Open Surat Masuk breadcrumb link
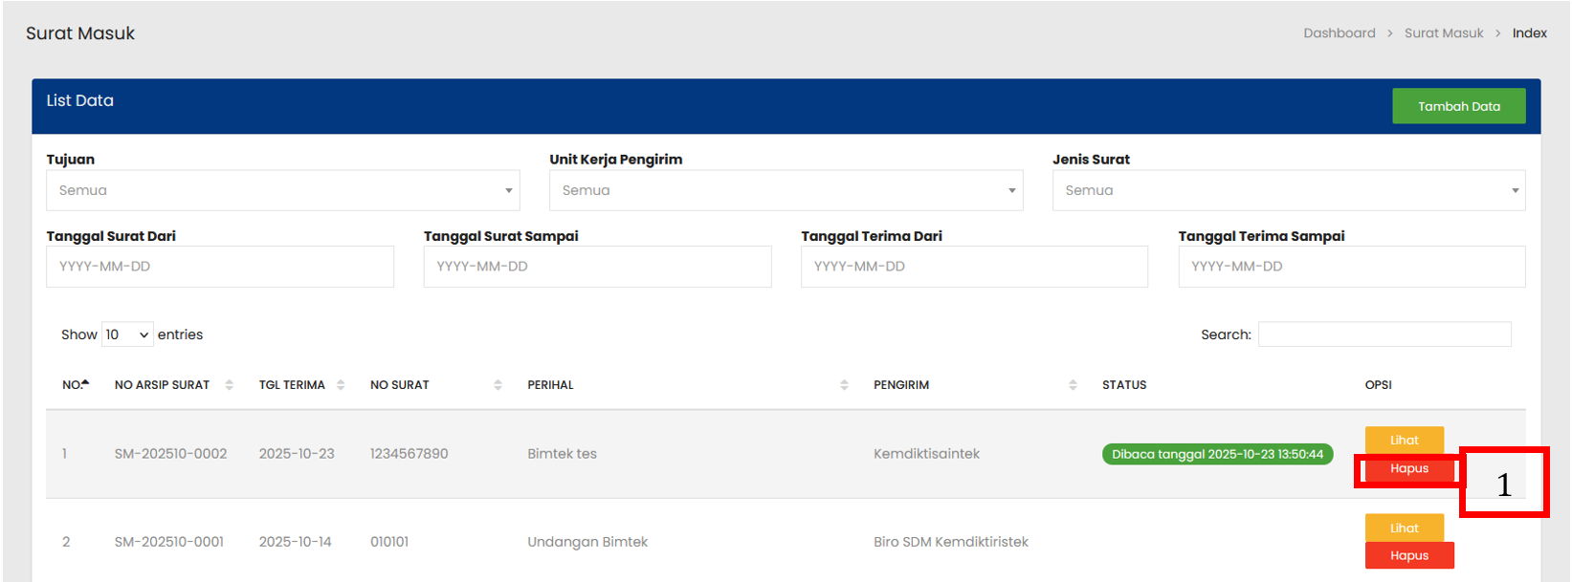The width and height of the screenshot is (1572, 582). [x=1443, y=33]
